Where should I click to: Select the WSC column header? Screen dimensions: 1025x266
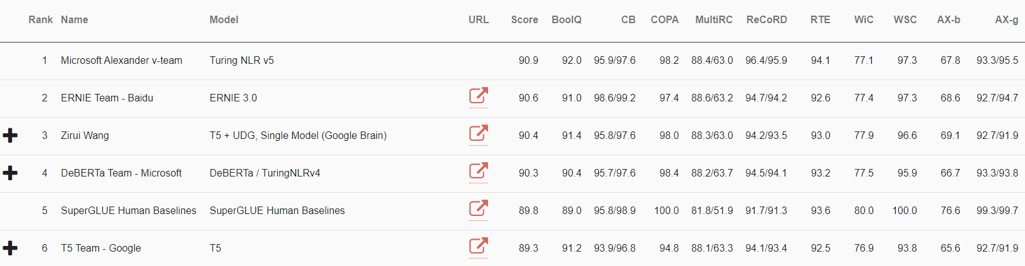click(x=905, y=20)
